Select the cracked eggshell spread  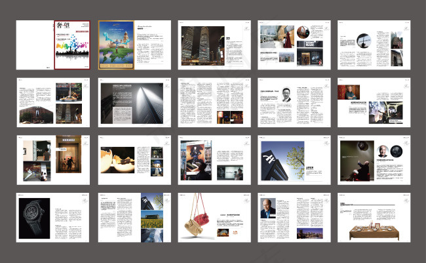tap(134, 160)
